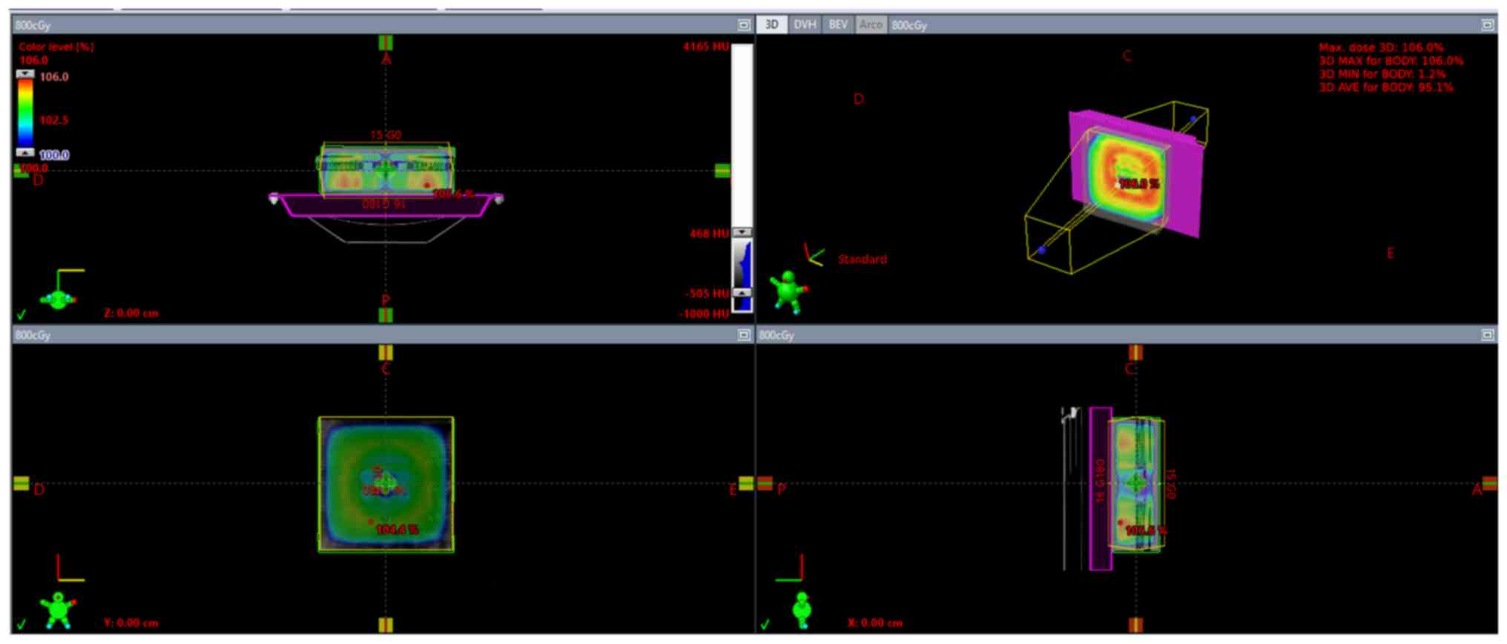Click the right yellow plane marker in frontal view
Screen dimensions: 1507x644
click(x=746, y=483)
